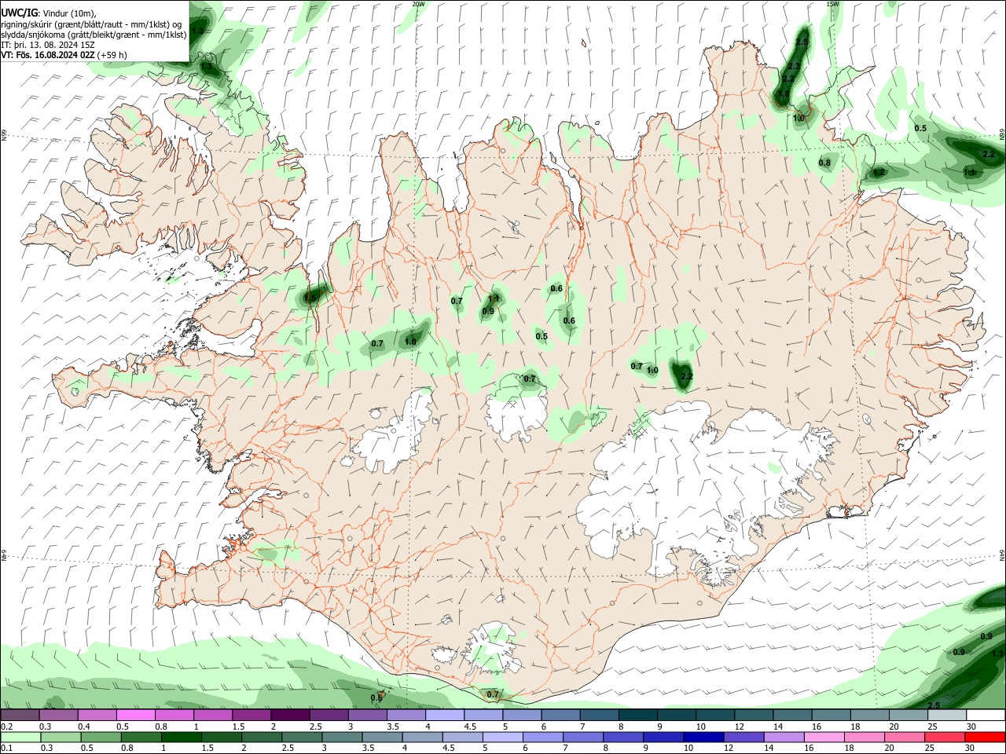The height and width of the screenshot is (754, 1006).
Task: Select the dark teal swatch between 8 and 9 in upper legend row
Action: (x=637, y=716)
